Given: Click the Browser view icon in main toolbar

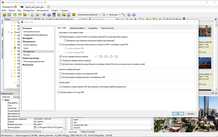Looking at the screenshot, I should 4,15.
